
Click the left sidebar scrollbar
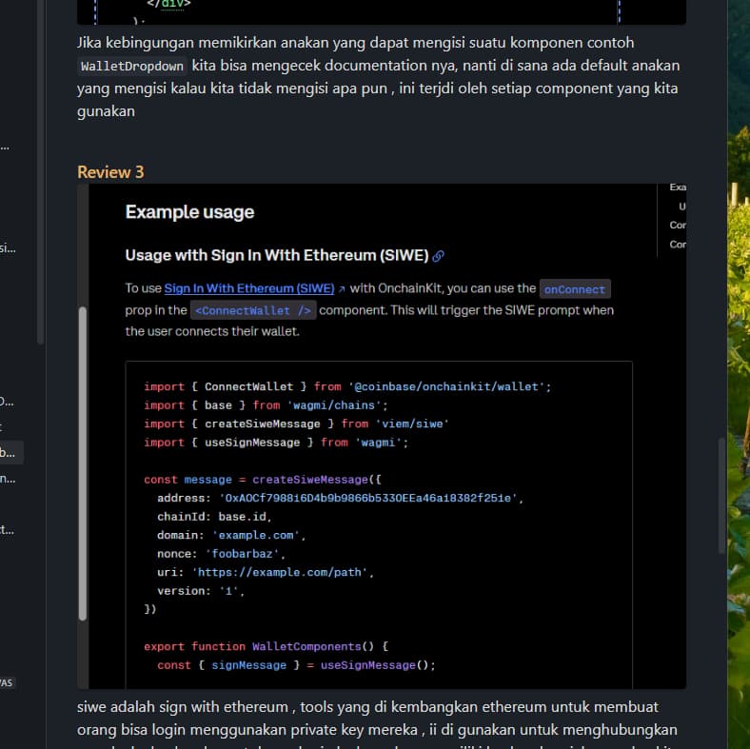(x=40, y=172)
